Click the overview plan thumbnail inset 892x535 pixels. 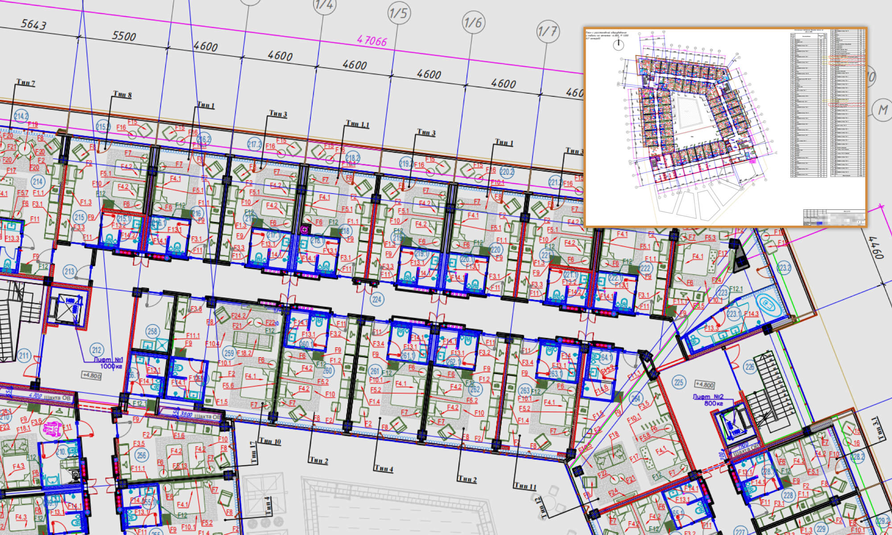point(725,127)
